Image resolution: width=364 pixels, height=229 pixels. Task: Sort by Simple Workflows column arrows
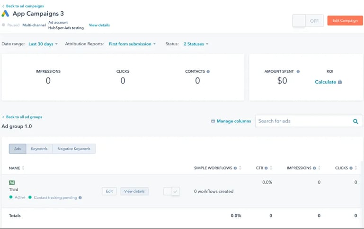pos(240,168)
